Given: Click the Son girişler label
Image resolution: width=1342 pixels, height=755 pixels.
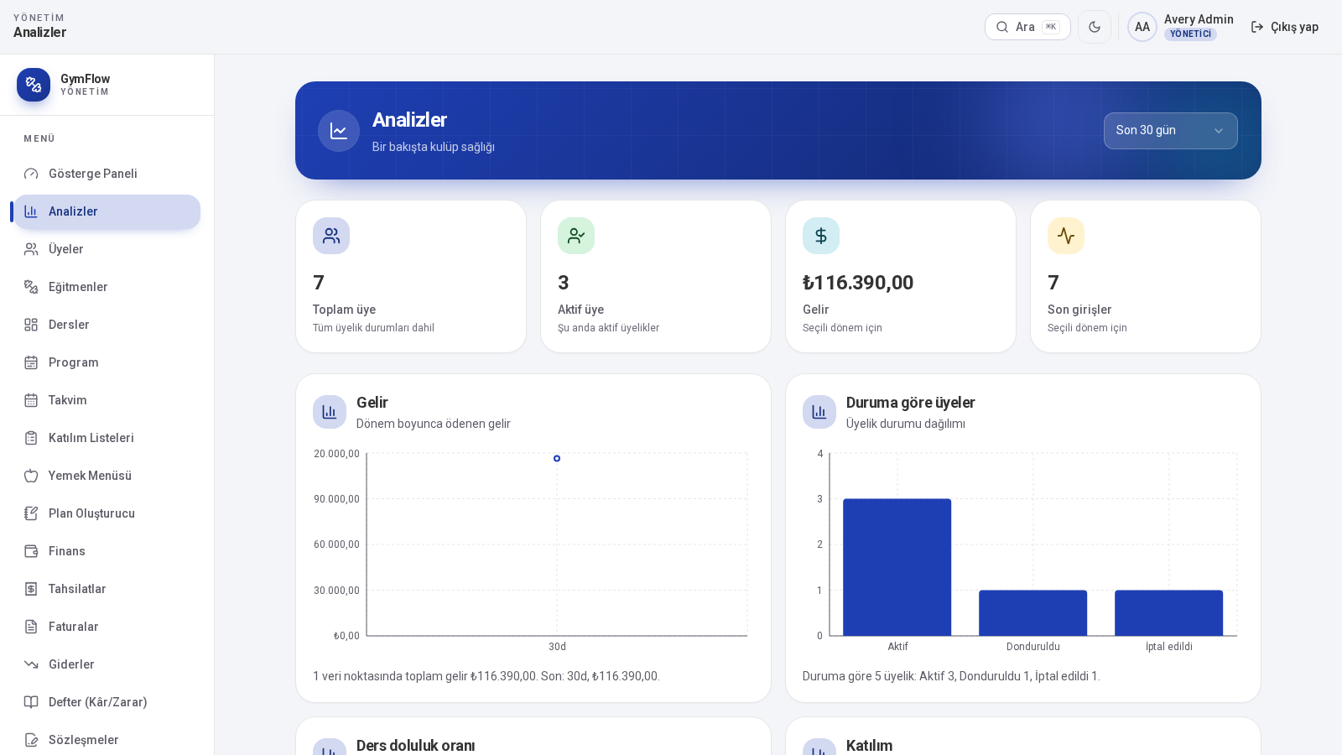Looking at the screenshot, I should point(1079,310).
